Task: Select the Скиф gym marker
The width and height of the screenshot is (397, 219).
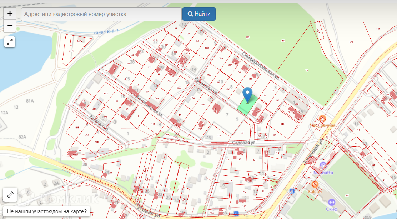Action: (332, 202)
